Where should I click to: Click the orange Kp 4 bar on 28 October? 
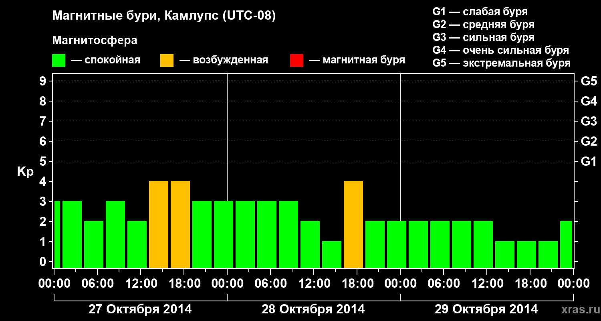coord(353,225)
